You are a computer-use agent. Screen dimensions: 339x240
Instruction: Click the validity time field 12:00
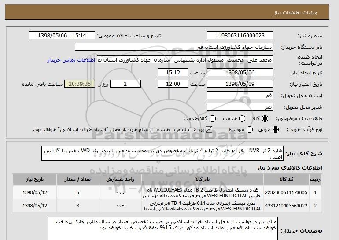click(x=173, y=84)
